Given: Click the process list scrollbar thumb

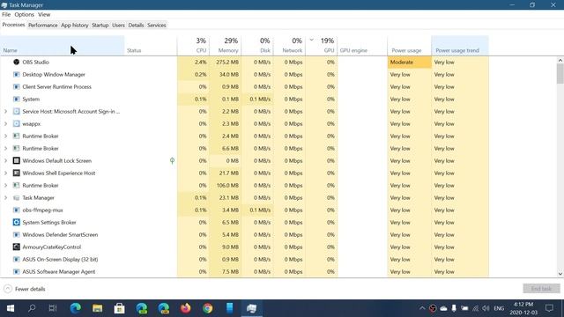Looking at the screenshot, I should coord(560,74).
